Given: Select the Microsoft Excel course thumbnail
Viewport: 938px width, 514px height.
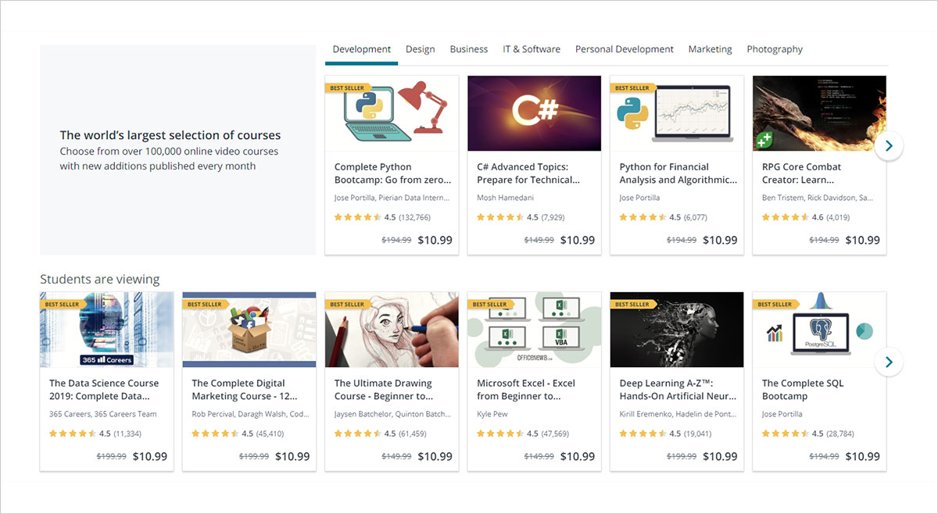Looking at the screenshot, I should click(x=535, y=330).
